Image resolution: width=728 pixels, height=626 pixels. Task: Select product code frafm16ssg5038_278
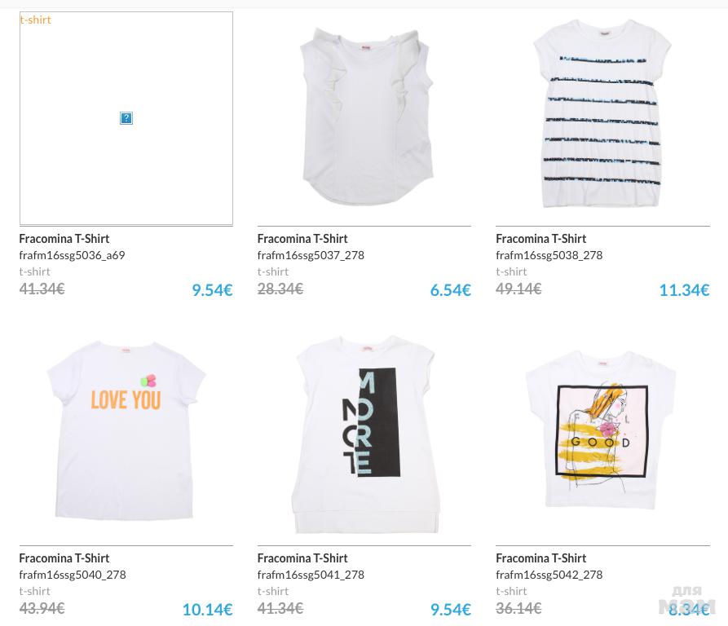pyautogui.click(x=549, y=255)
